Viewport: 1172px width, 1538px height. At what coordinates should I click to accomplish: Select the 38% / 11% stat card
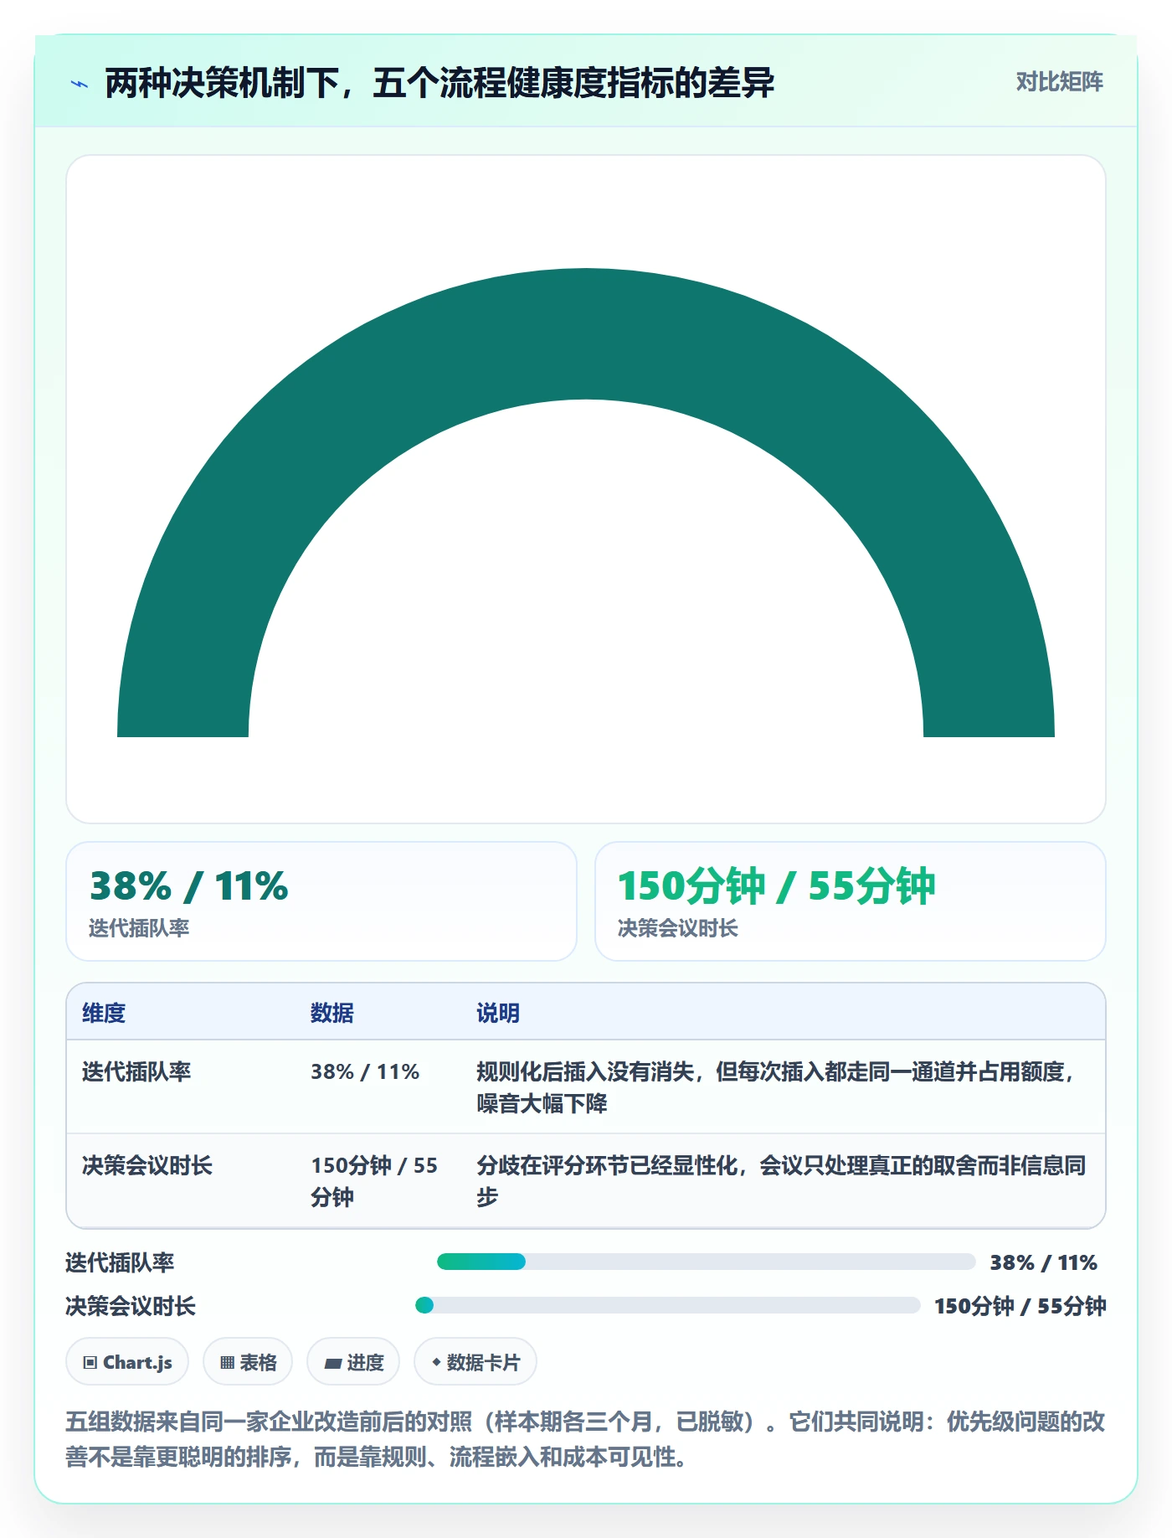pyautogui.click(x=321, y=901)
